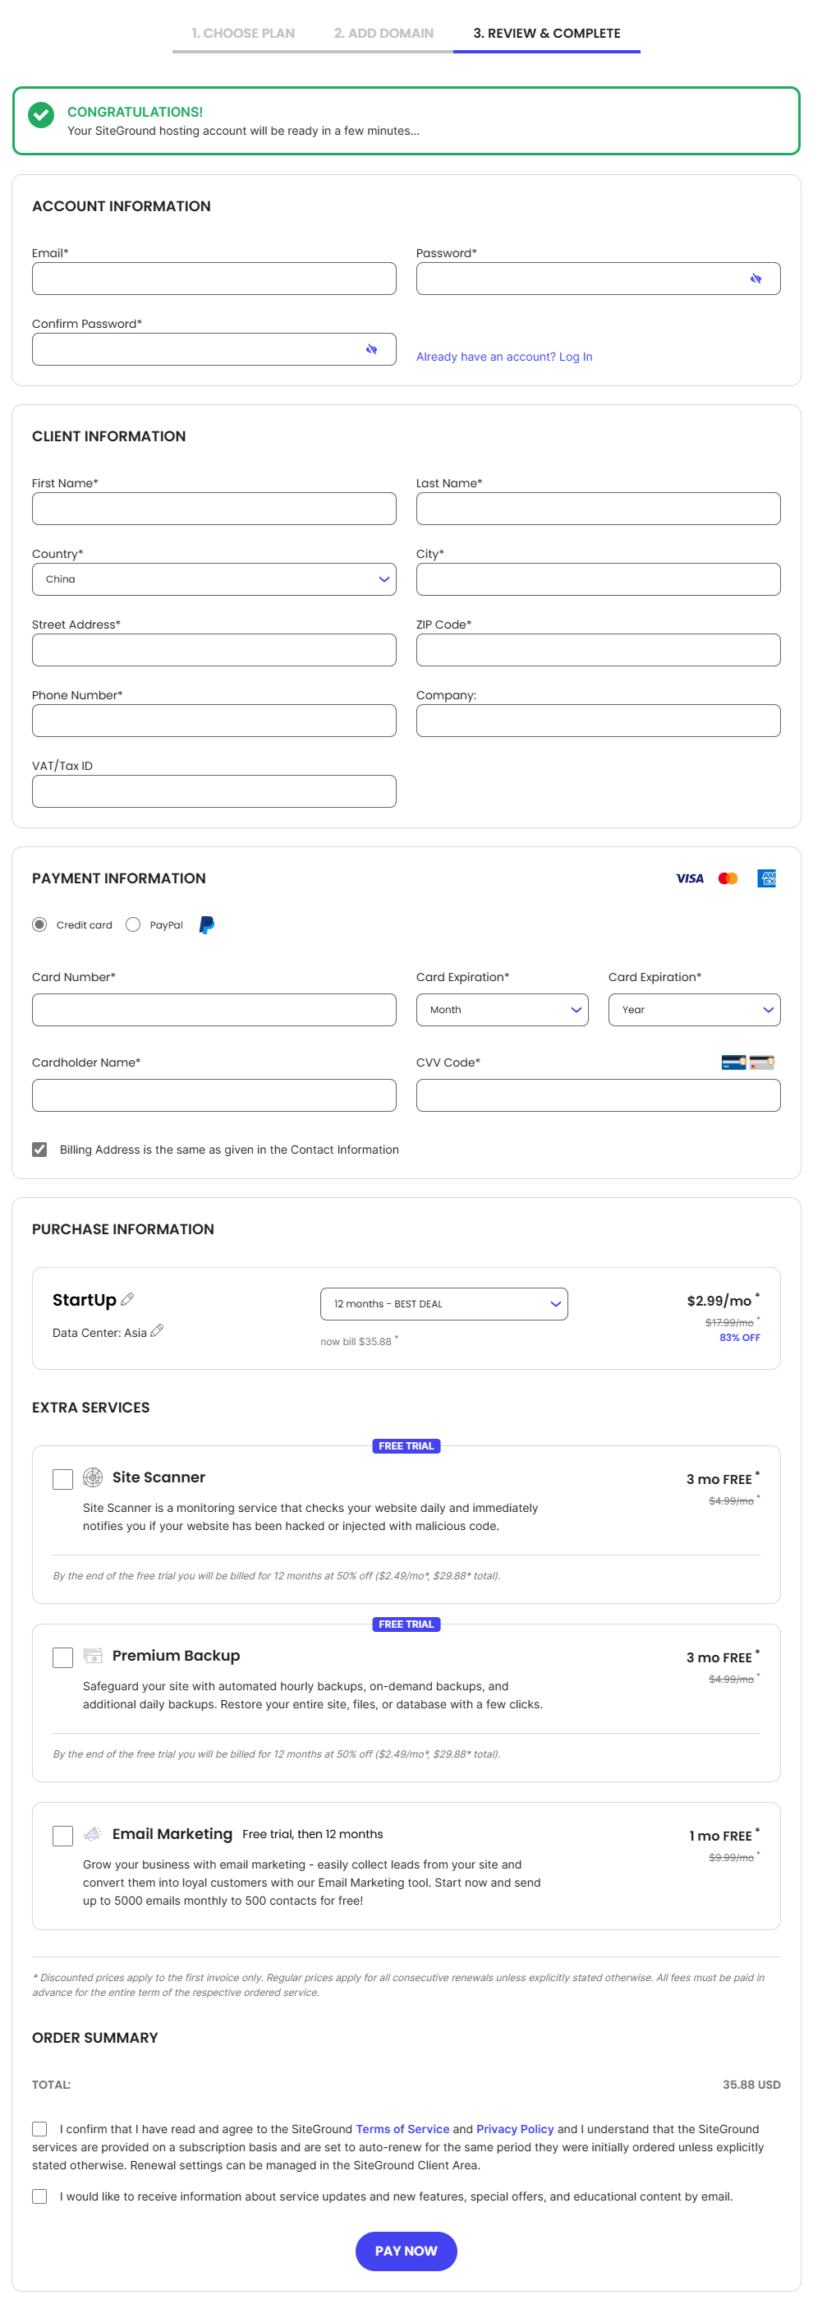Open the Terms of Service link
This screenshot has width=813, height=2309.
click(402, 2129)
